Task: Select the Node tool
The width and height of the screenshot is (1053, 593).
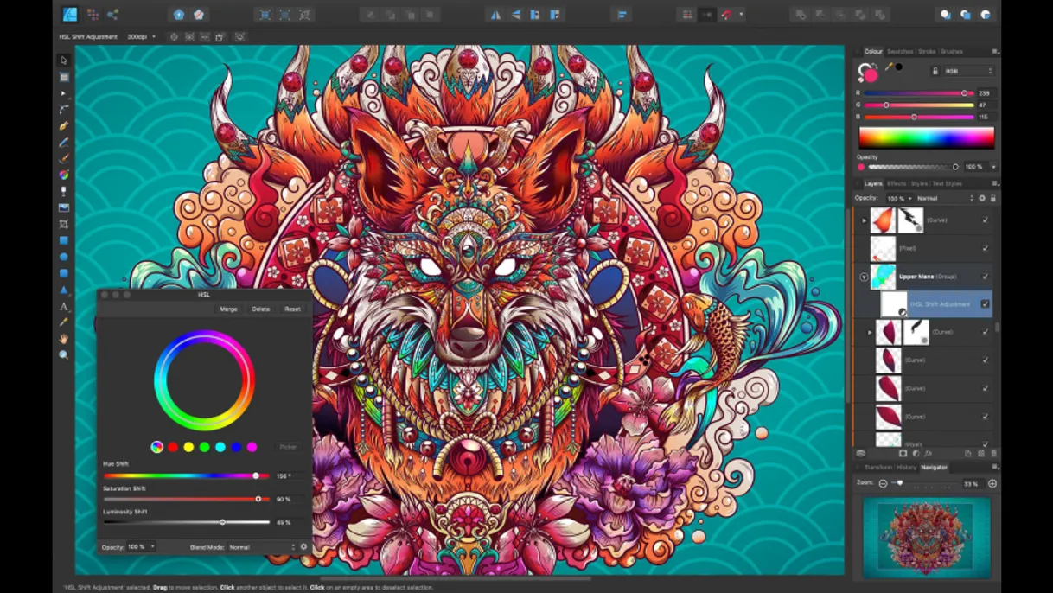Action: tap(64, 93)
